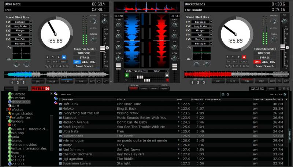Click the green crossfader lock icon
The height and width of the screenshot is (167, 293).
point(127,75)
